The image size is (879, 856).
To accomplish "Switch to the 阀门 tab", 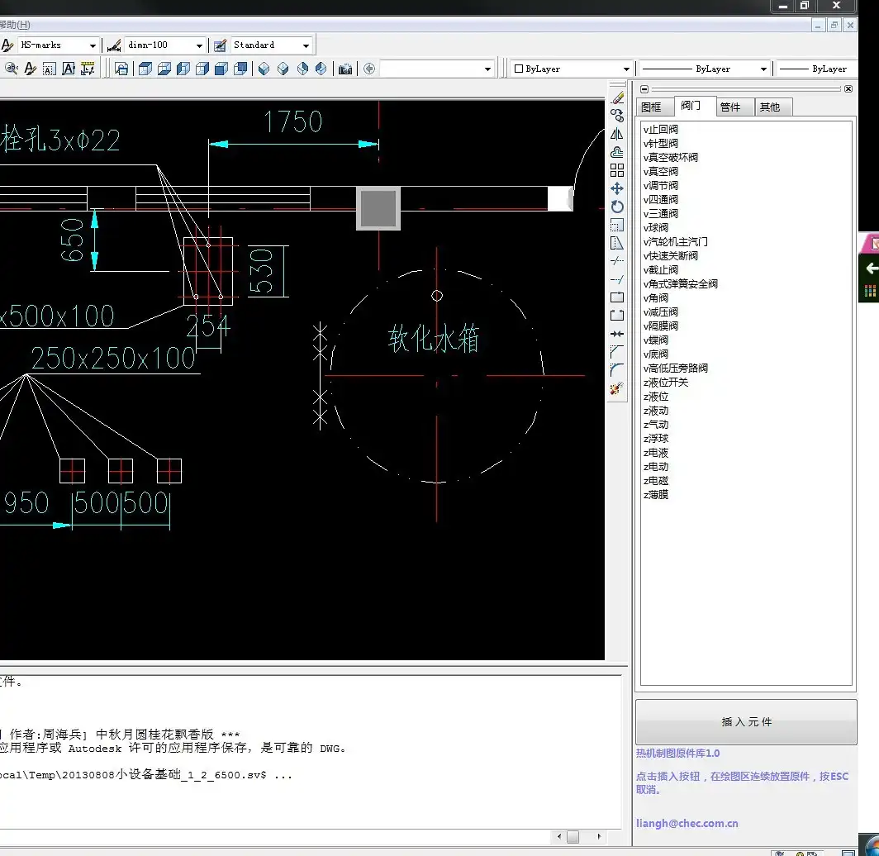I will coord(695,106).
